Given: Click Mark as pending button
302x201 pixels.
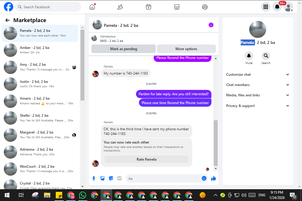Looking at the screenshot, I should tap(124, 49).
